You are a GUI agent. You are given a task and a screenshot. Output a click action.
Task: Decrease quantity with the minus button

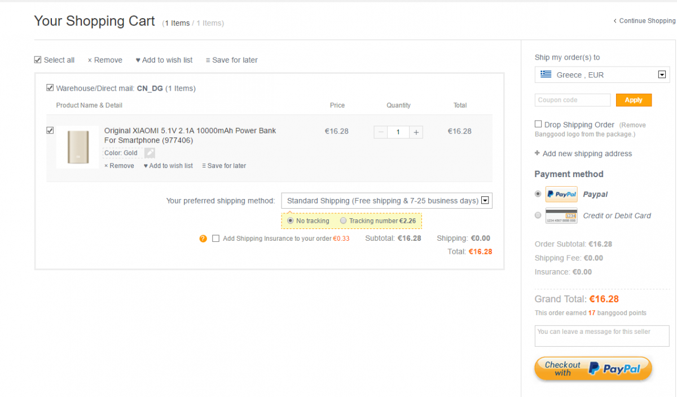[381, 132]
